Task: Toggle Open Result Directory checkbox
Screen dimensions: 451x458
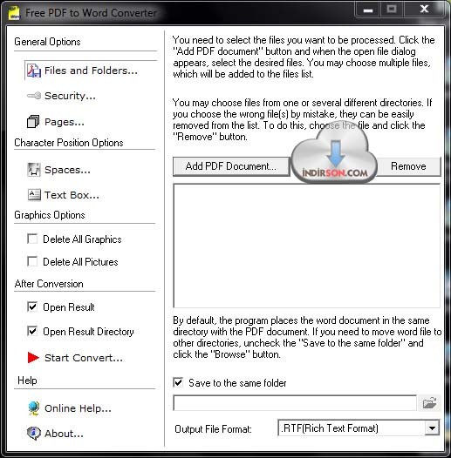Action: (x=32, y=331)
